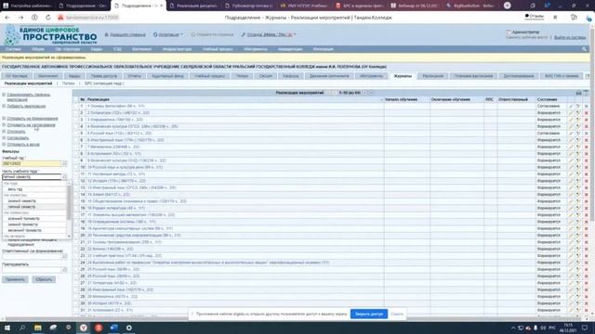Open the Учебный год dropdown arrow
This screenshot has width=595, height=334.
click(x=64, y=163)
